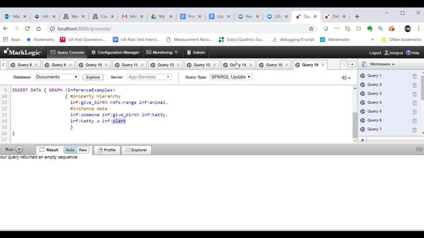Click the Explore button
This screenshot has height=238, width=424.
coord(93,77)
